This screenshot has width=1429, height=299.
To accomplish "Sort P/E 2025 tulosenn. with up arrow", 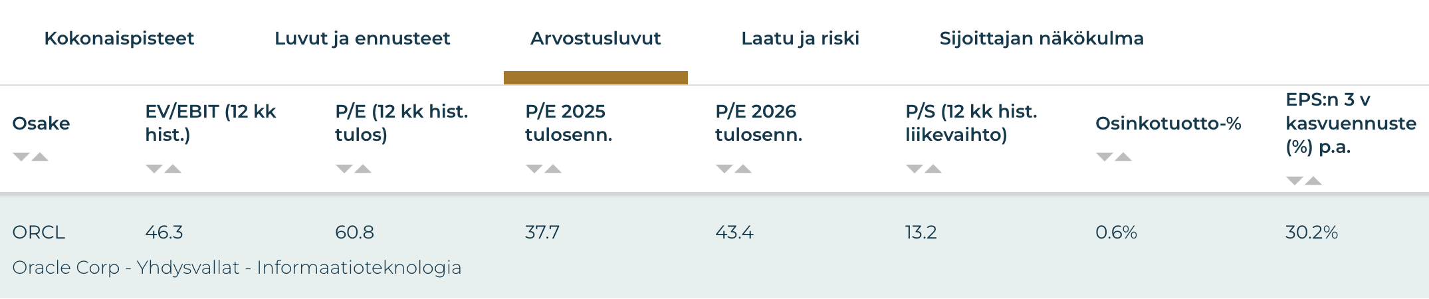I will click(x=553, y=169).
